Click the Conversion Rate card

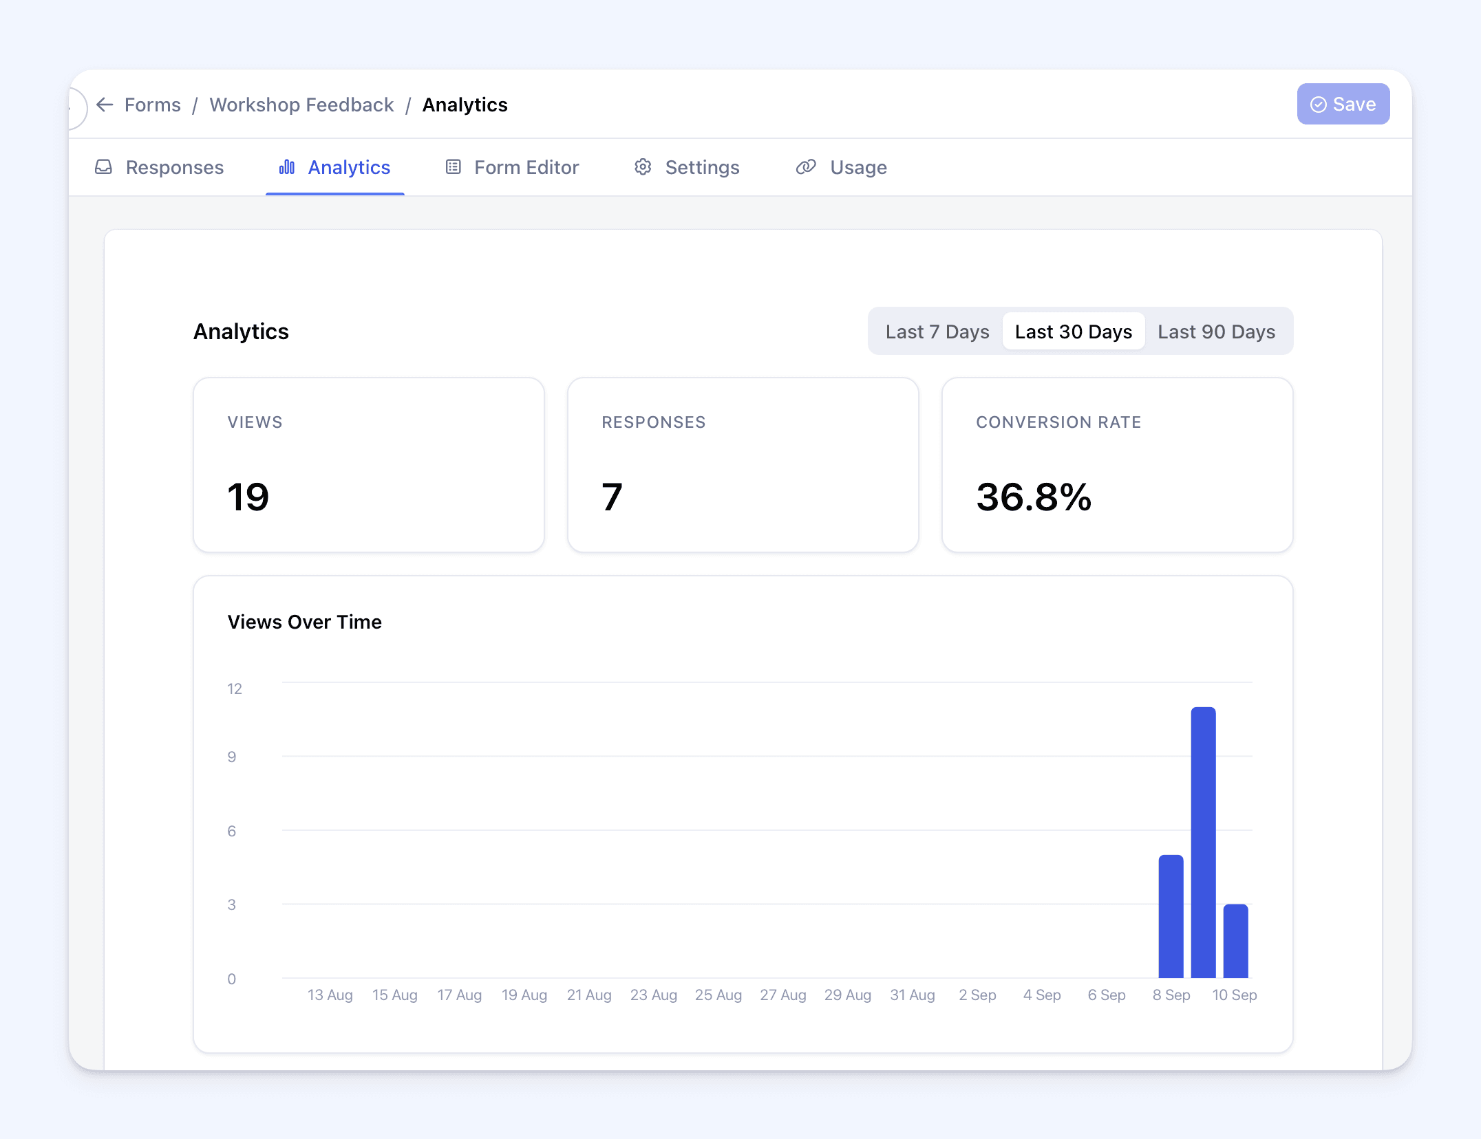(x=1117, y=465)
